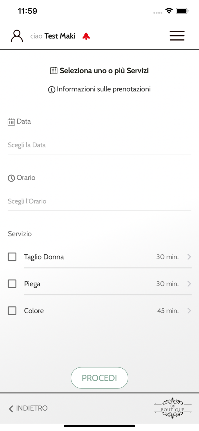Viewport: 199px width, 431px height.
Task: Tap the Test Maki username
Action: [x=60, y=36]
